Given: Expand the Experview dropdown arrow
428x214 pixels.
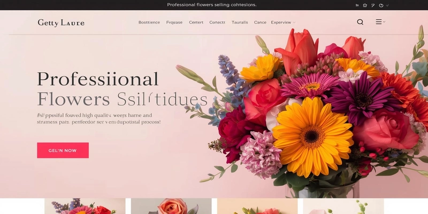Looking at the screenshot, I should [294, 22].
